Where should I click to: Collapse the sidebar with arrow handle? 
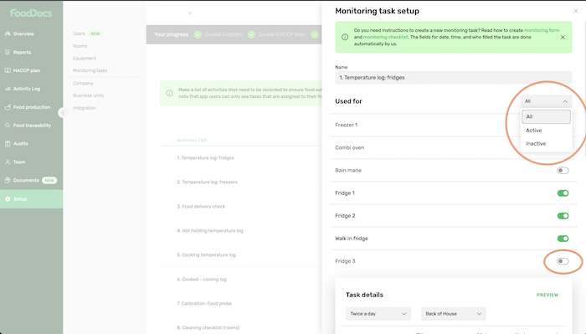click(63, 112)
